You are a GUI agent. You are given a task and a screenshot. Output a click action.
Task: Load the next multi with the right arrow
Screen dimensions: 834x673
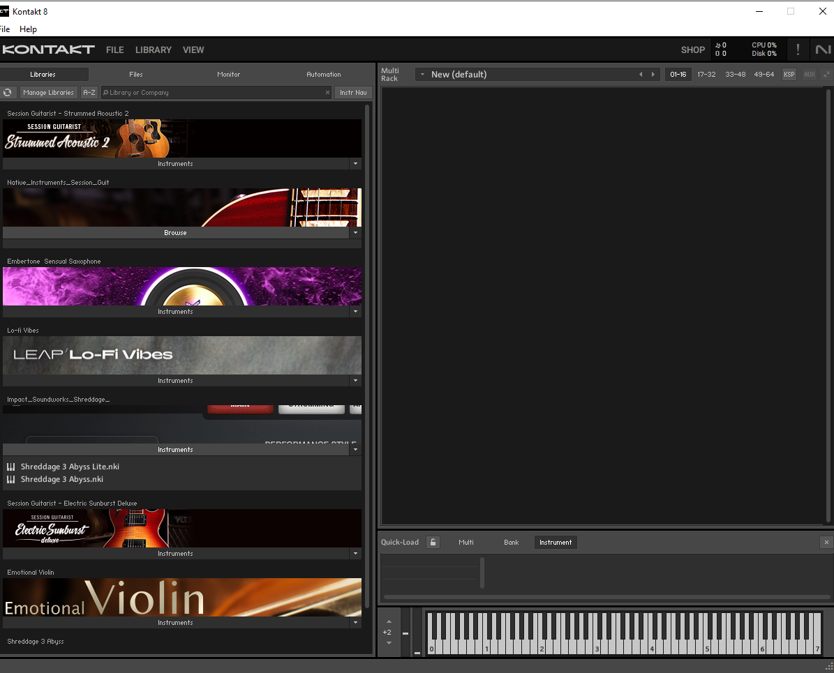pyautogui.click(x=653, y=75)
